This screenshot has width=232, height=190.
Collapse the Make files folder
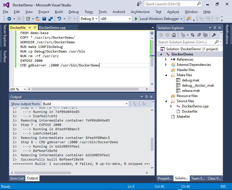pyautogui.click(x=166, y=75)
